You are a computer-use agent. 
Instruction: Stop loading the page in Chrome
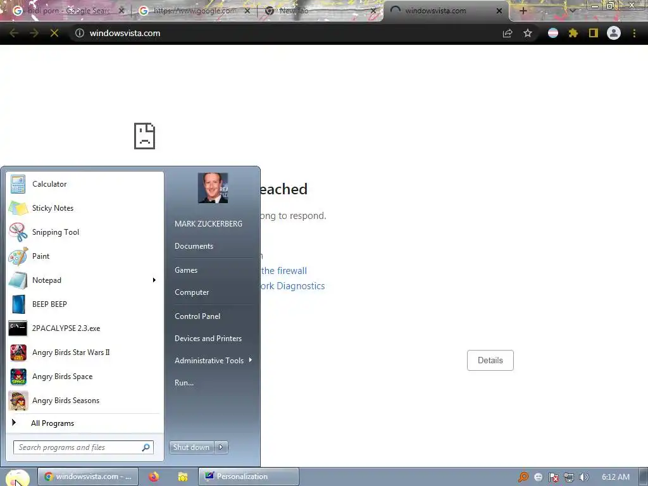coord(54,33)
